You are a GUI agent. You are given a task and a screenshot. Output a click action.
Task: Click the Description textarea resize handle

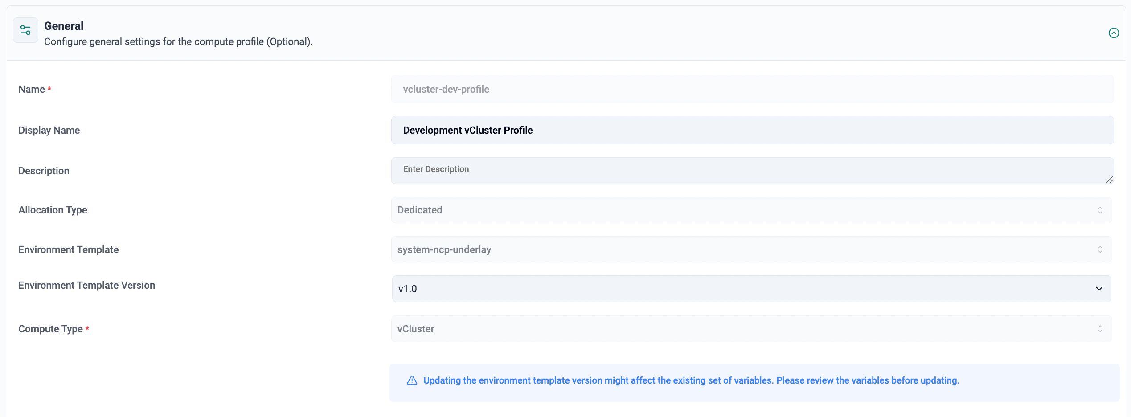[x=1109, y=180]
